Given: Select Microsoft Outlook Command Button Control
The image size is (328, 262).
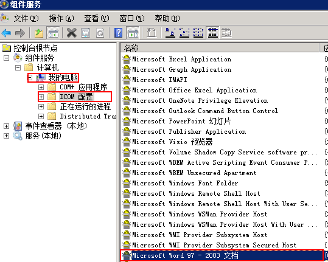Looking at the screenshot, I should click(x=205, y=111).
